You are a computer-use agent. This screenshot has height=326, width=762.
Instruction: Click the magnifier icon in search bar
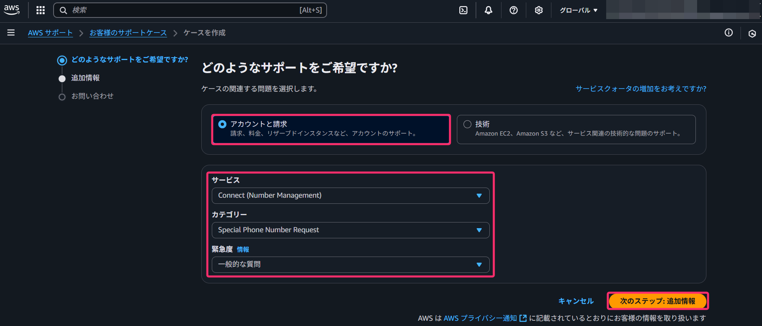pyautogui.click(x=63, y=10)
